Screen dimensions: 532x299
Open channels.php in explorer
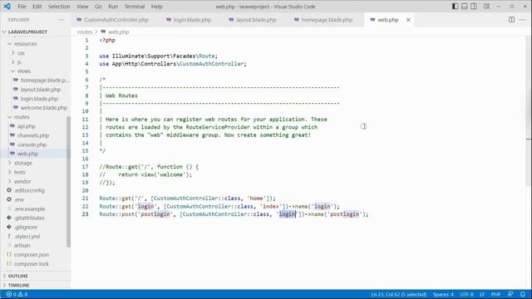tap(33, 135)
